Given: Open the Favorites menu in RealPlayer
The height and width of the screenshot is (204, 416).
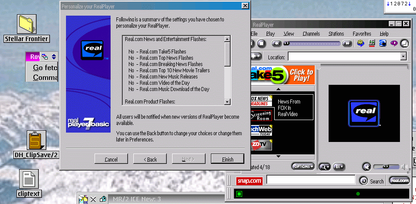Looking at the screenshot, I should (362, 34).
